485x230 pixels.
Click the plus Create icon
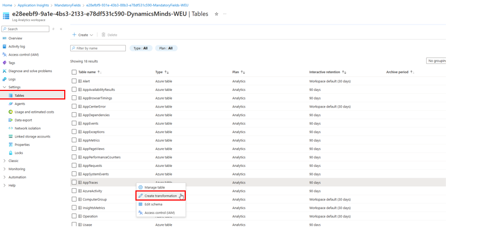click(x=74, y=35)
